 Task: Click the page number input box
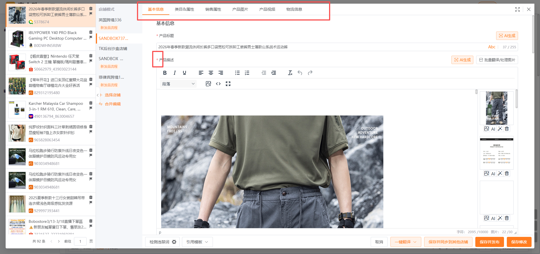[x=80, y=241]
